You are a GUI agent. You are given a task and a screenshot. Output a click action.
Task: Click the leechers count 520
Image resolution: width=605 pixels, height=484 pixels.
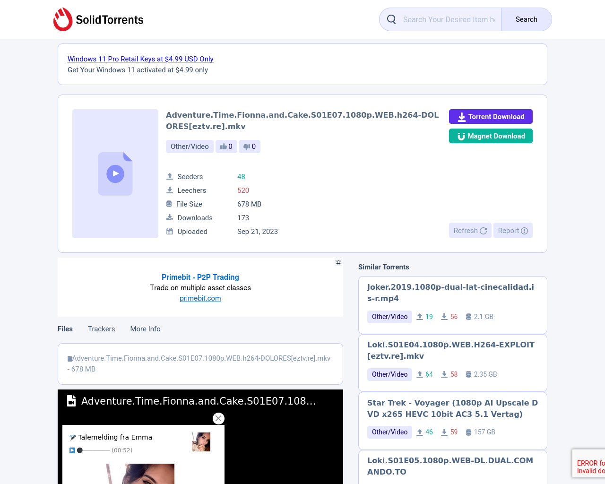click(243, 190)
